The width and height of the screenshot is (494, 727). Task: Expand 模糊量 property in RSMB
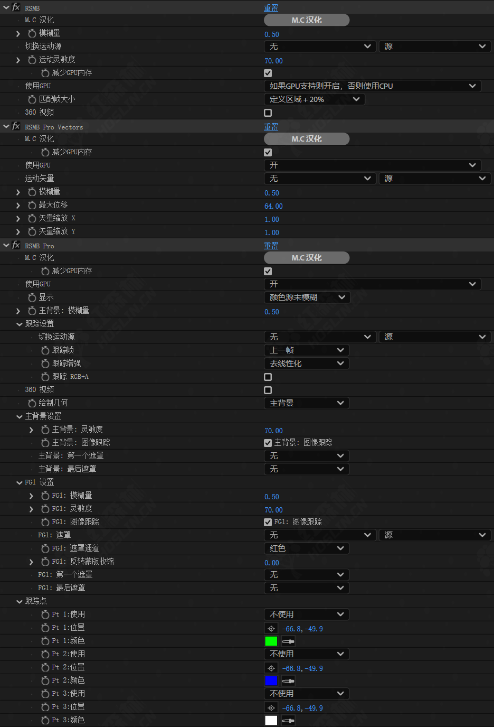(x=18, y=33)
